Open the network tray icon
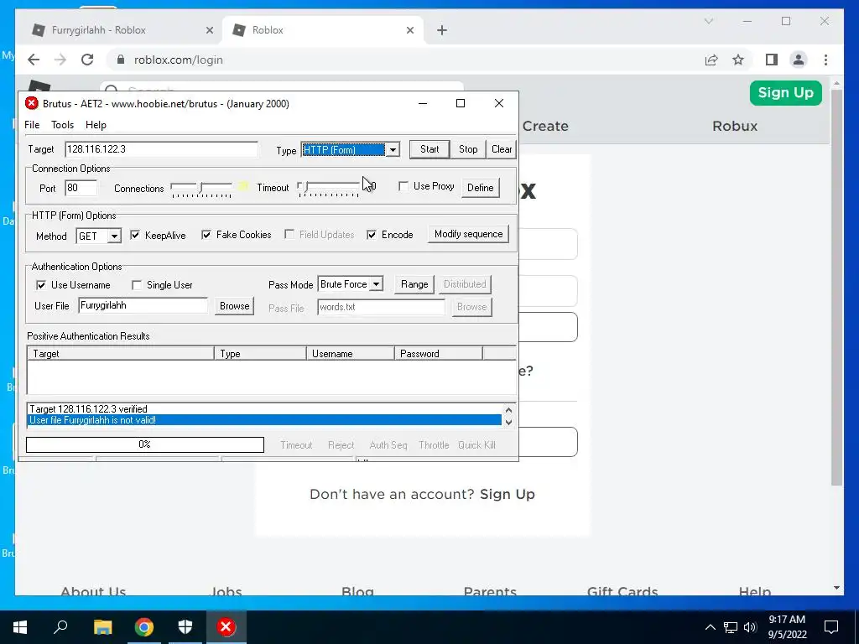859x644 pixels. 731,627
